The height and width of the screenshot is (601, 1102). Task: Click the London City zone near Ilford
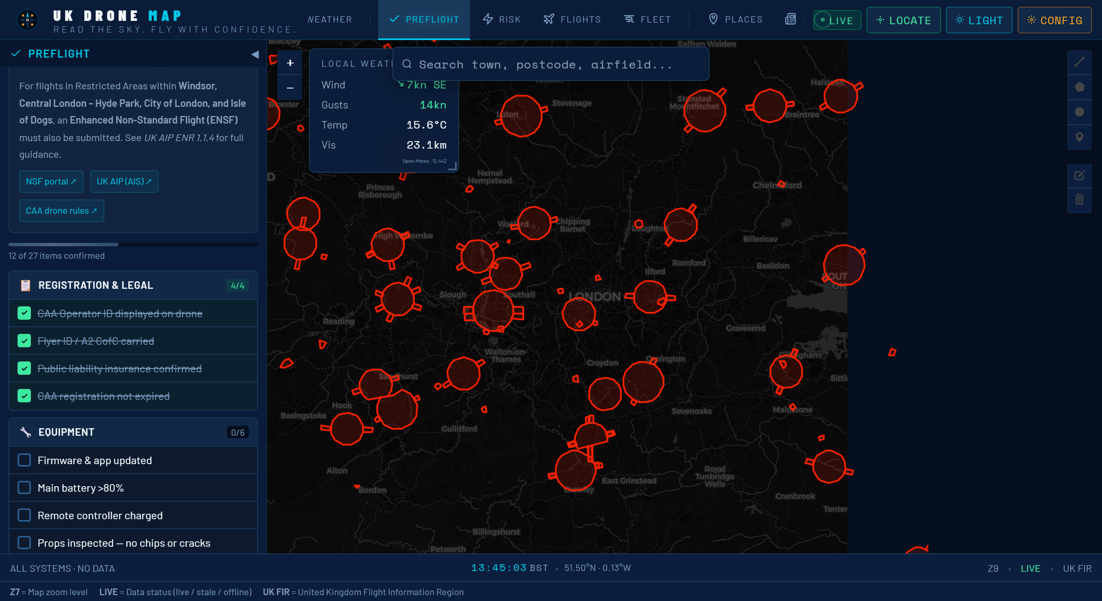click(x=650, y=297)
